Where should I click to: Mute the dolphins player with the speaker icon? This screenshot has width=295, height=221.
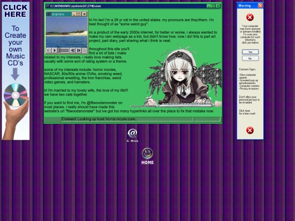[x=49, y=50]
